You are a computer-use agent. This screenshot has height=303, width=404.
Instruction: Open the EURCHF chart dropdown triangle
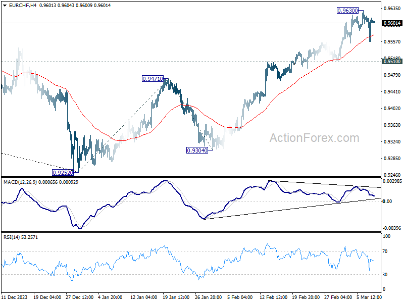5,6
